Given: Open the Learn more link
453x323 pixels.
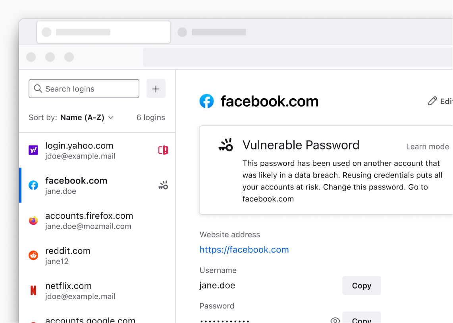Looking at the screenshot, I should click(428, 146).
